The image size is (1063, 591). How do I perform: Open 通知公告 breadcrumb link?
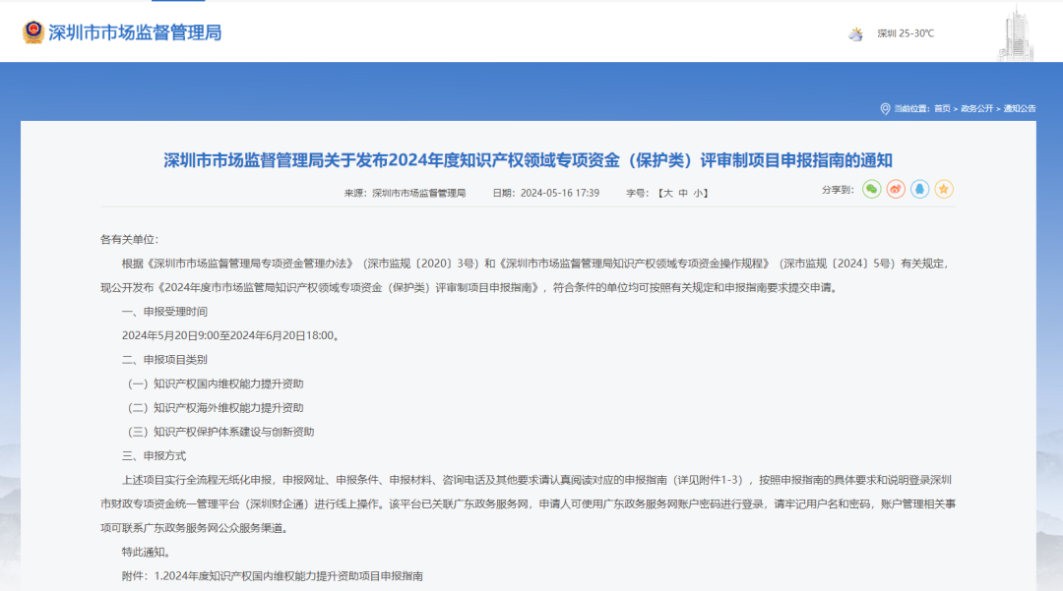pyautogui.click(x=1020, y=108)
